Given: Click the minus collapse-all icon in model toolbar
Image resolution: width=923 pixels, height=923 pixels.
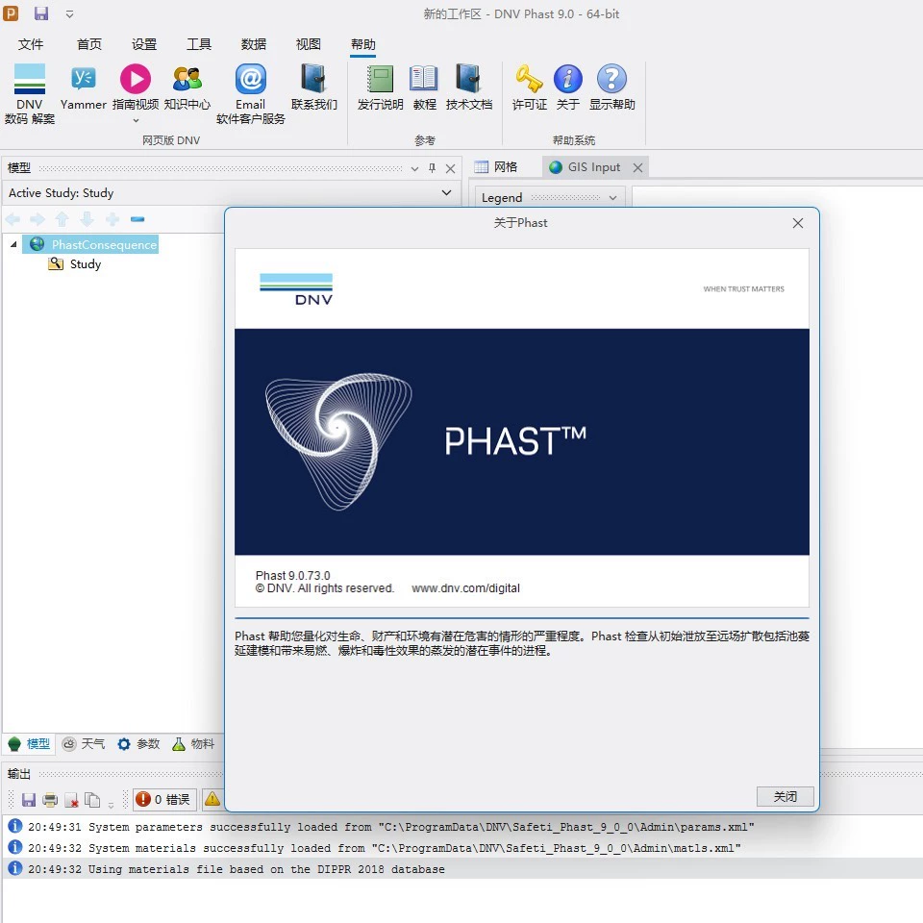Looking at the screenshot, I should coord(137,219).
